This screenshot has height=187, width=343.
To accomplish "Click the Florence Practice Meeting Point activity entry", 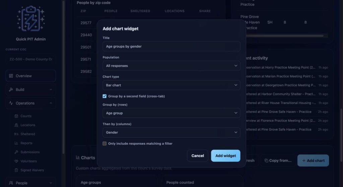I will tap(287, 120).
